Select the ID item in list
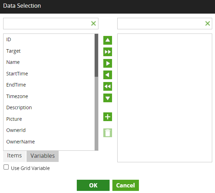 [49, 40]
